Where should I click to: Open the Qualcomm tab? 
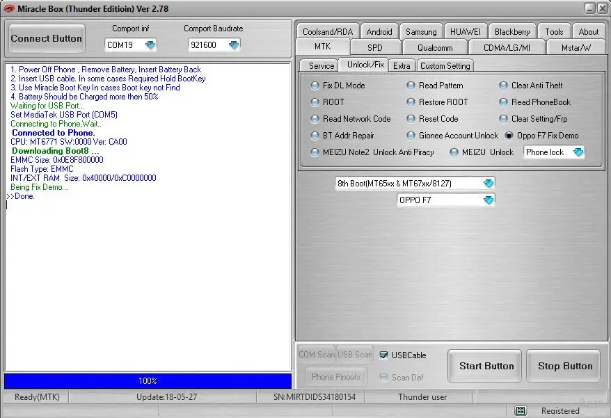tap(435, 47)
